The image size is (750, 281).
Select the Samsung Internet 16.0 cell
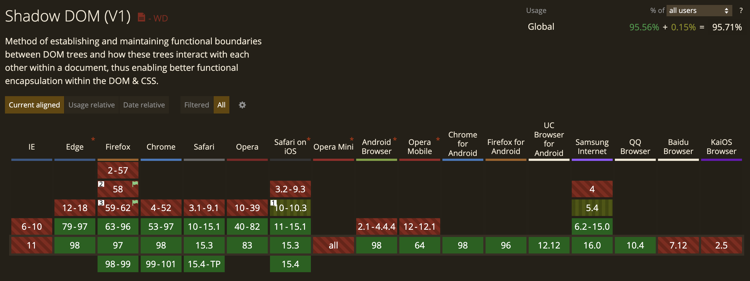click(592, 245)
